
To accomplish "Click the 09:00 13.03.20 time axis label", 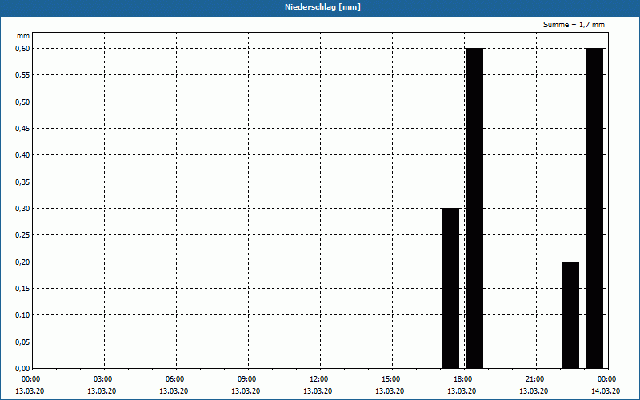I will point(247,385).
